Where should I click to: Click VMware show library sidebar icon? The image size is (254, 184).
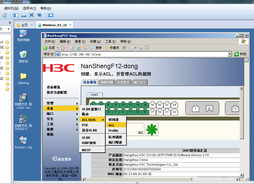pos(16,15)
